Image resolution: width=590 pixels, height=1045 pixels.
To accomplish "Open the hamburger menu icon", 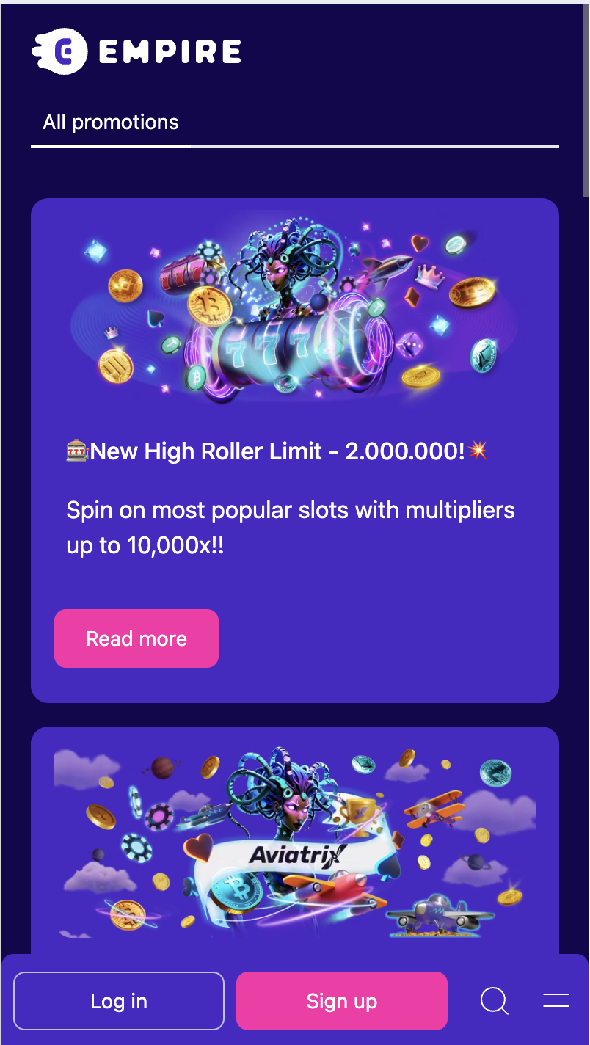I will click(x=556, y=1000).
